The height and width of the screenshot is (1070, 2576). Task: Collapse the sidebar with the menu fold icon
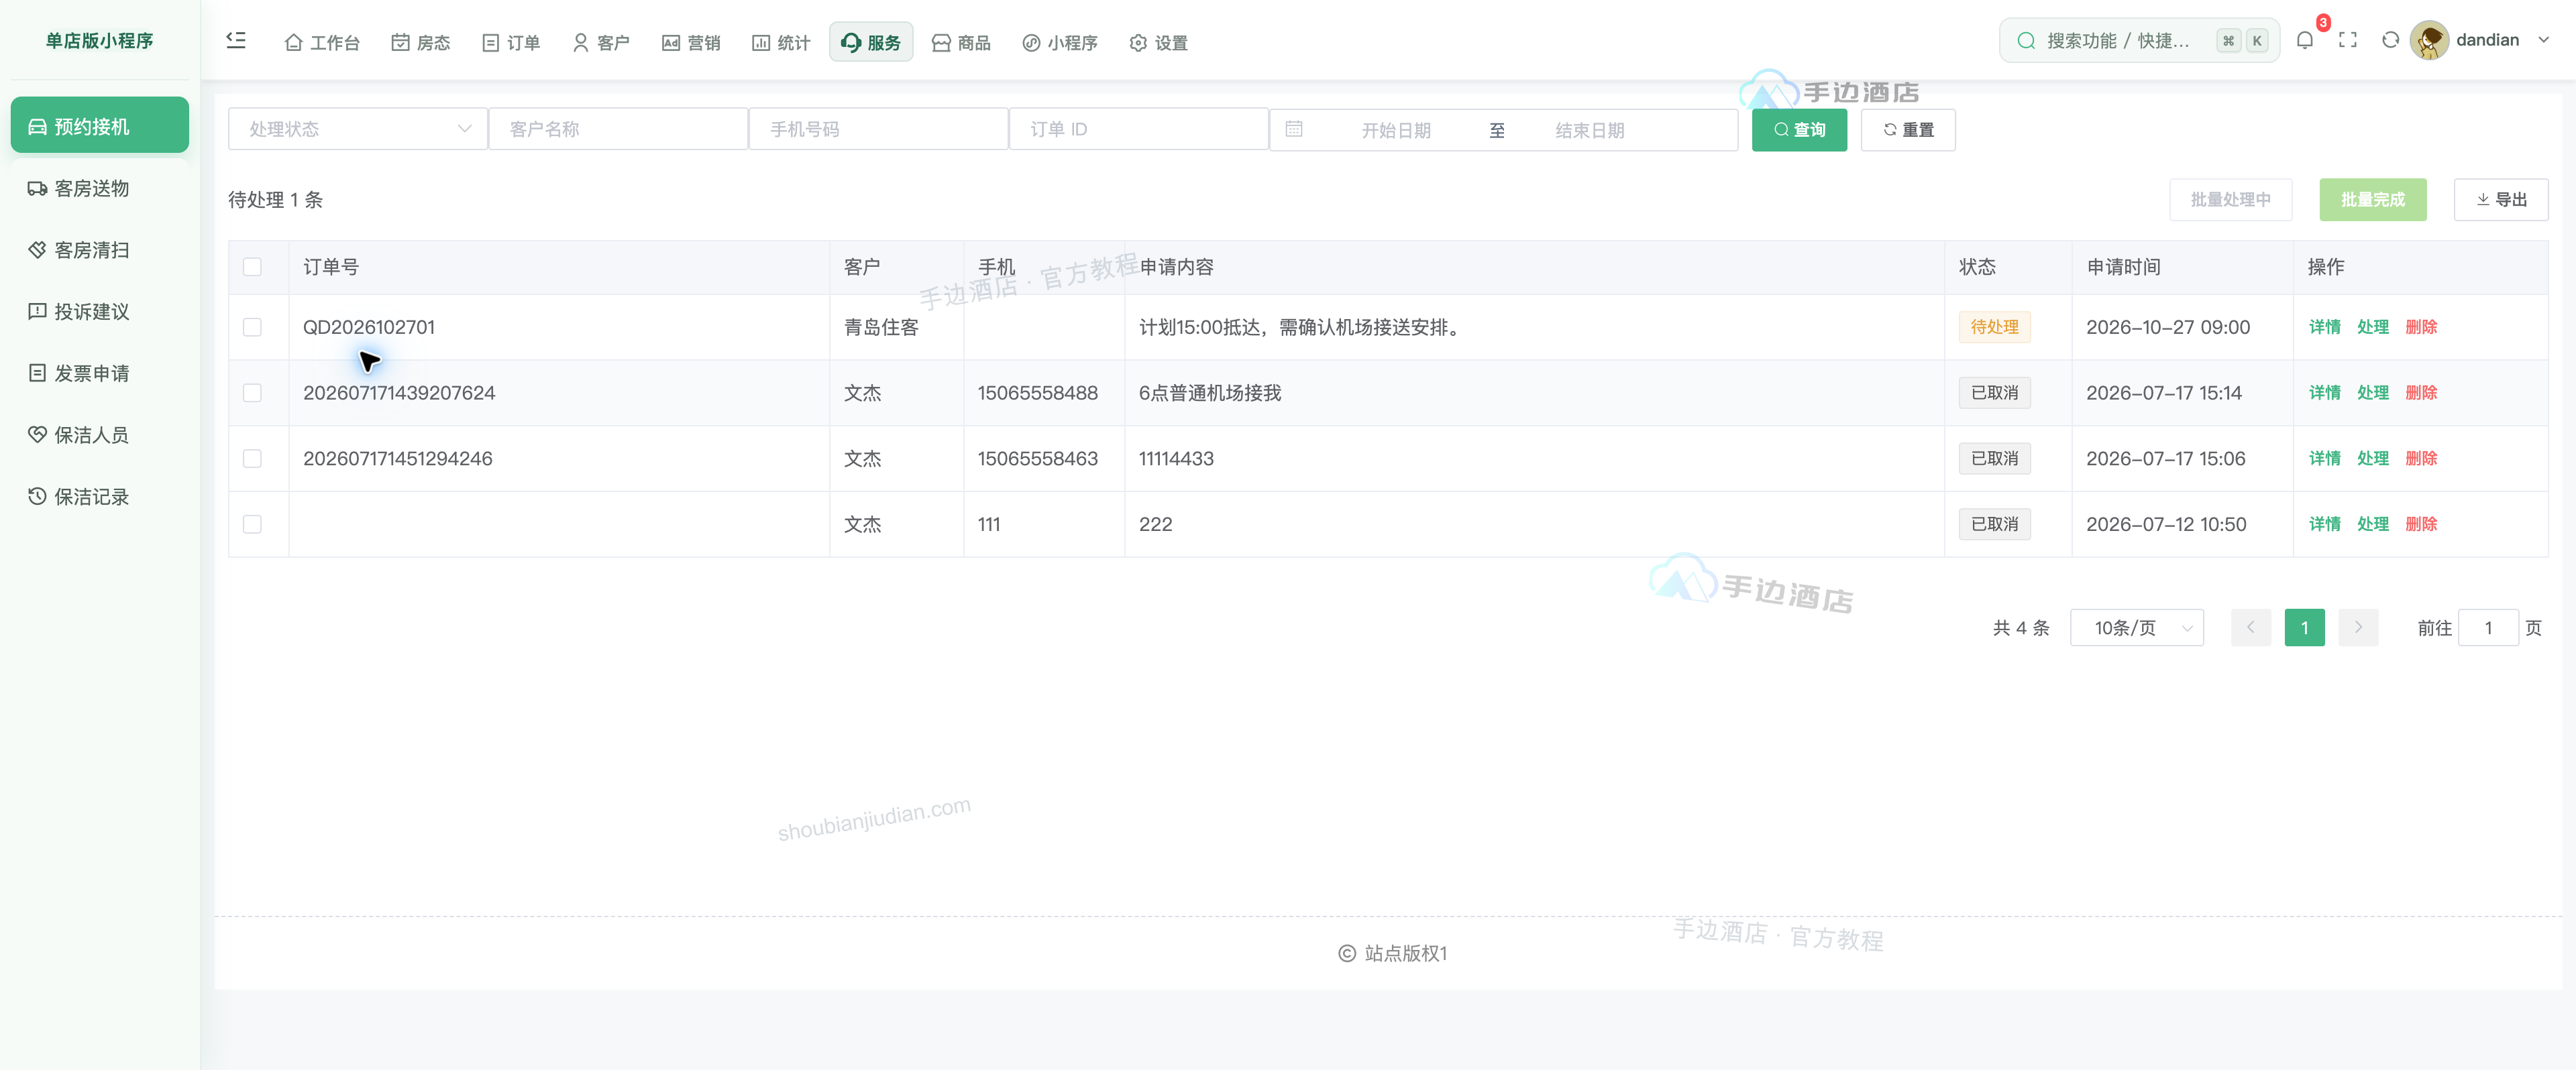236,40
